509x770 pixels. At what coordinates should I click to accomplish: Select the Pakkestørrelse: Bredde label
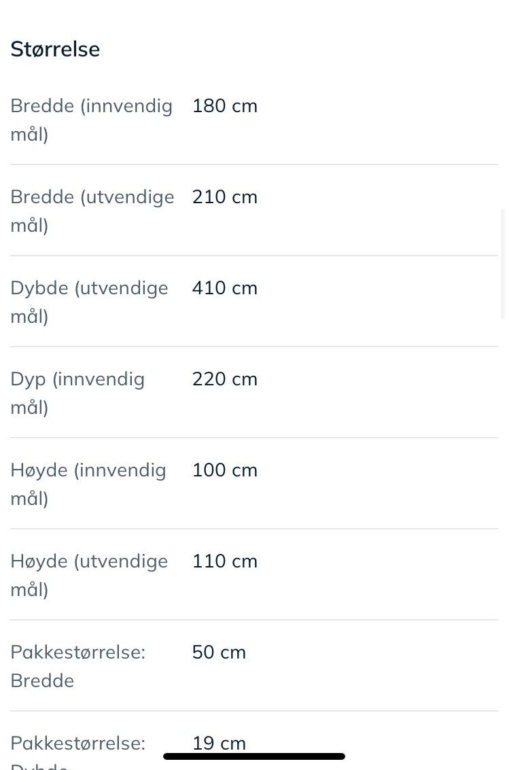click(78, 667)
